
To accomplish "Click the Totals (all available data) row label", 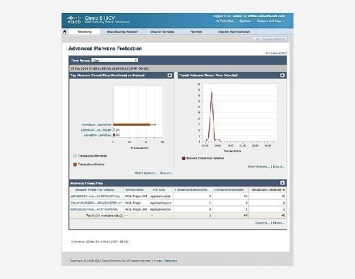I will pos(104,215).
